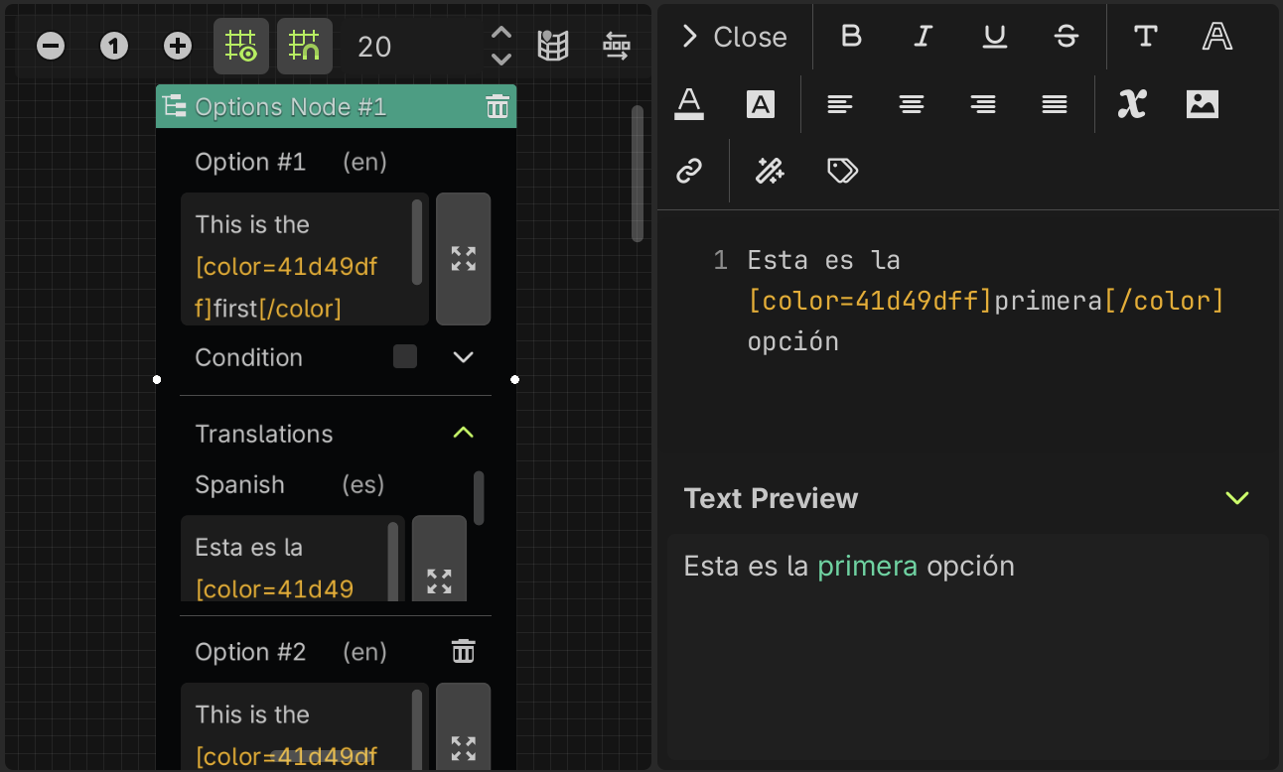Apply bold formatting
Screen dimensions: 1283x772
click(x=851, y=37)
